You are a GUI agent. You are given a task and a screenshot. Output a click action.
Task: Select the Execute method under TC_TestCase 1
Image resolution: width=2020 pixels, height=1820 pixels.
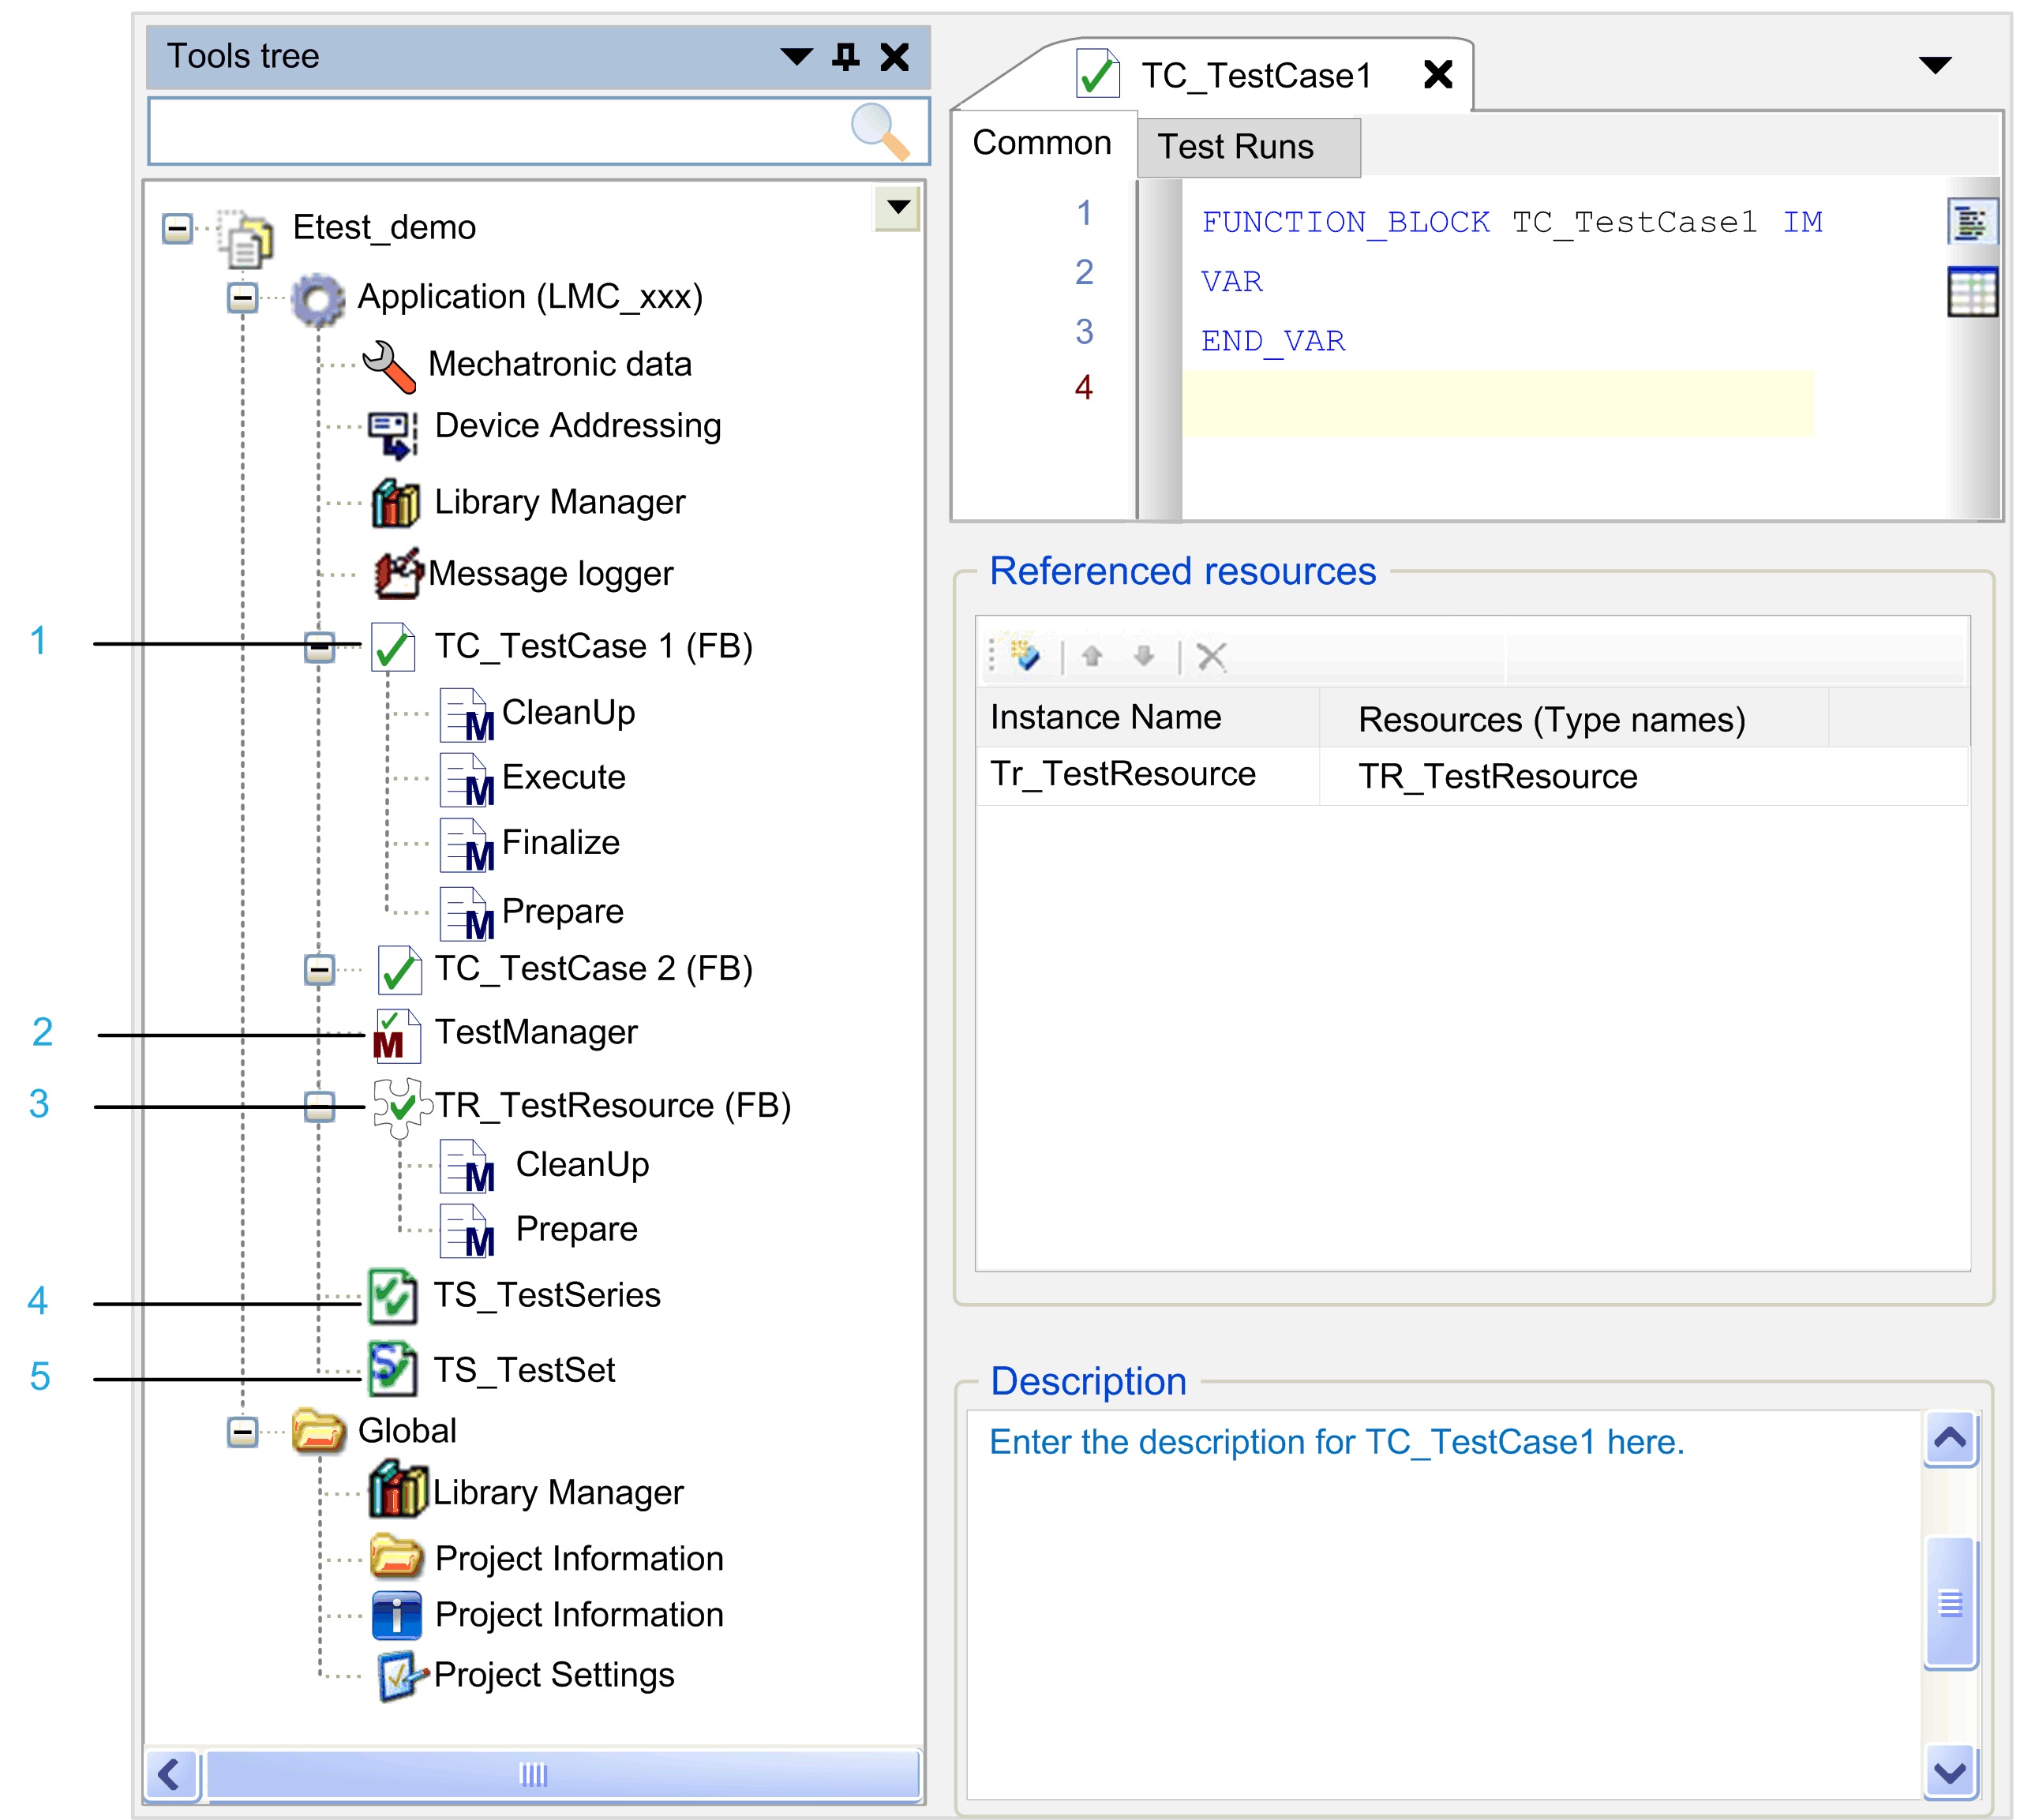click(x=562, y=777)
